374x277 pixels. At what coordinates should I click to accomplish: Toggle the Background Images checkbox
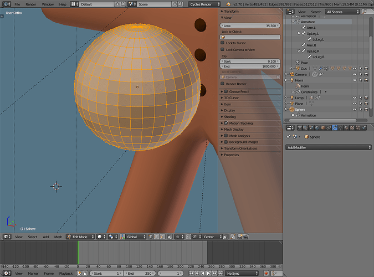pyautogui.click(x=226, y=142)
